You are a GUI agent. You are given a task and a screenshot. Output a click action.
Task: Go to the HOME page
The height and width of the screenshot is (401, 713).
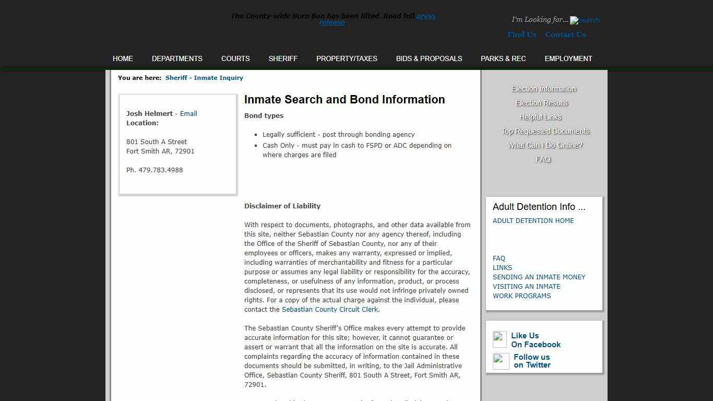tap(123, 58)
